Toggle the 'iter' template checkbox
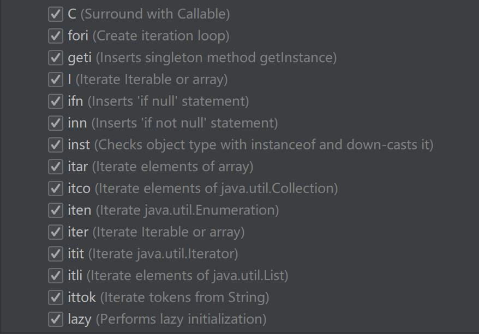This screenshot has height=334, width=479. [x=56, y=232]
